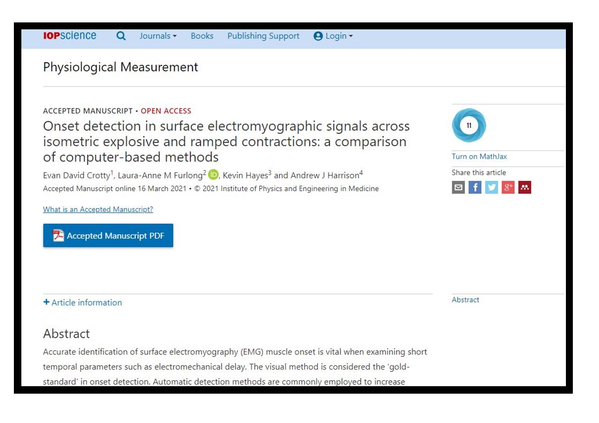The width and height of the screenshot is (599, 423).
Task: Jump to the Abstract via sidebar link
Action: coord(465,300)
